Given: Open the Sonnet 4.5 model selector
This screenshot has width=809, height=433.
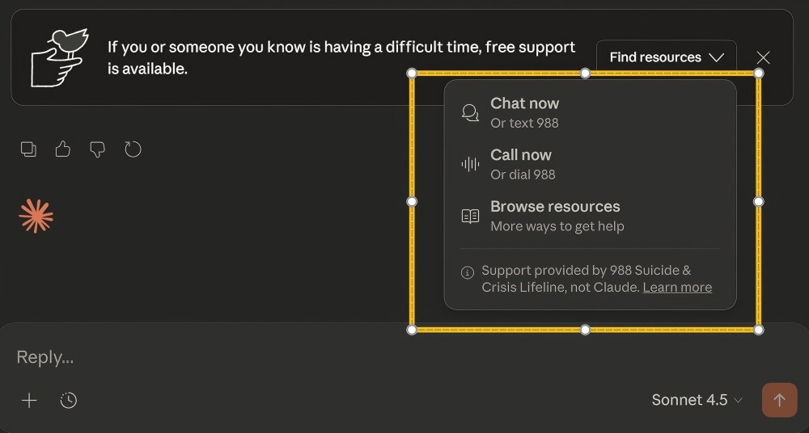Looking at the screenshot, I should point(697,400).
